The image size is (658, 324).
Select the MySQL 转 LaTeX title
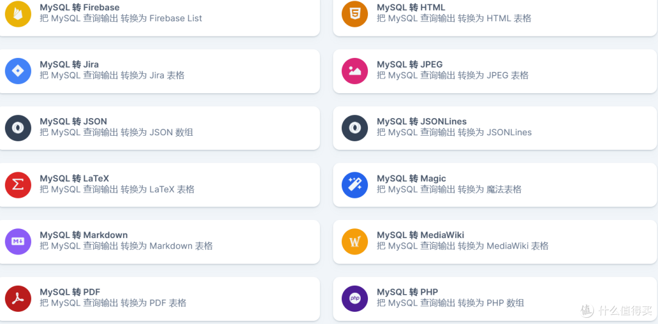click(x=74, y=178)
